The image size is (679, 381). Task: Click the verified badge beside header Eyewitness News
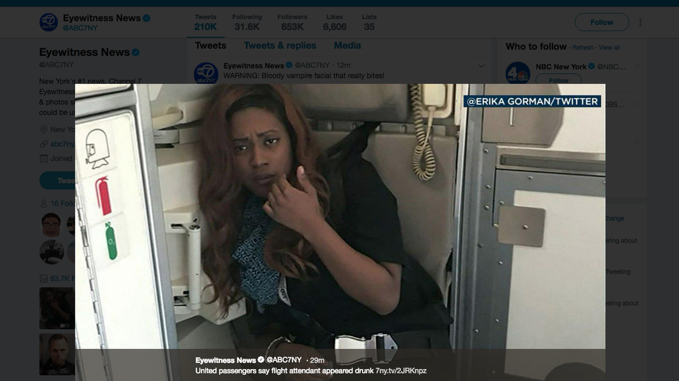point(147,18)
